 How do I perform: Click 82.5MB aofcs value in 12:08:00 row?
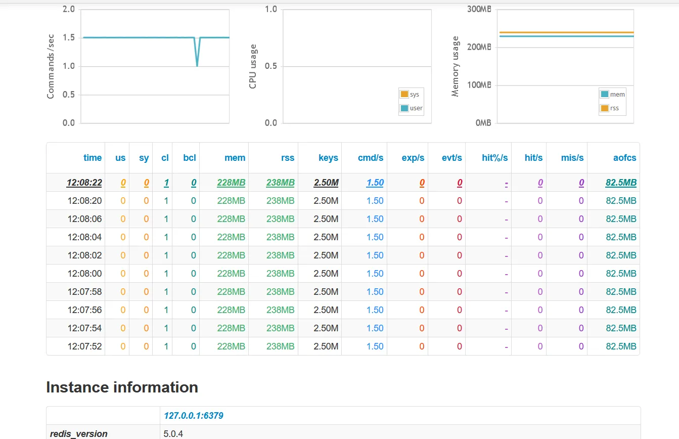tap(621, 274)
